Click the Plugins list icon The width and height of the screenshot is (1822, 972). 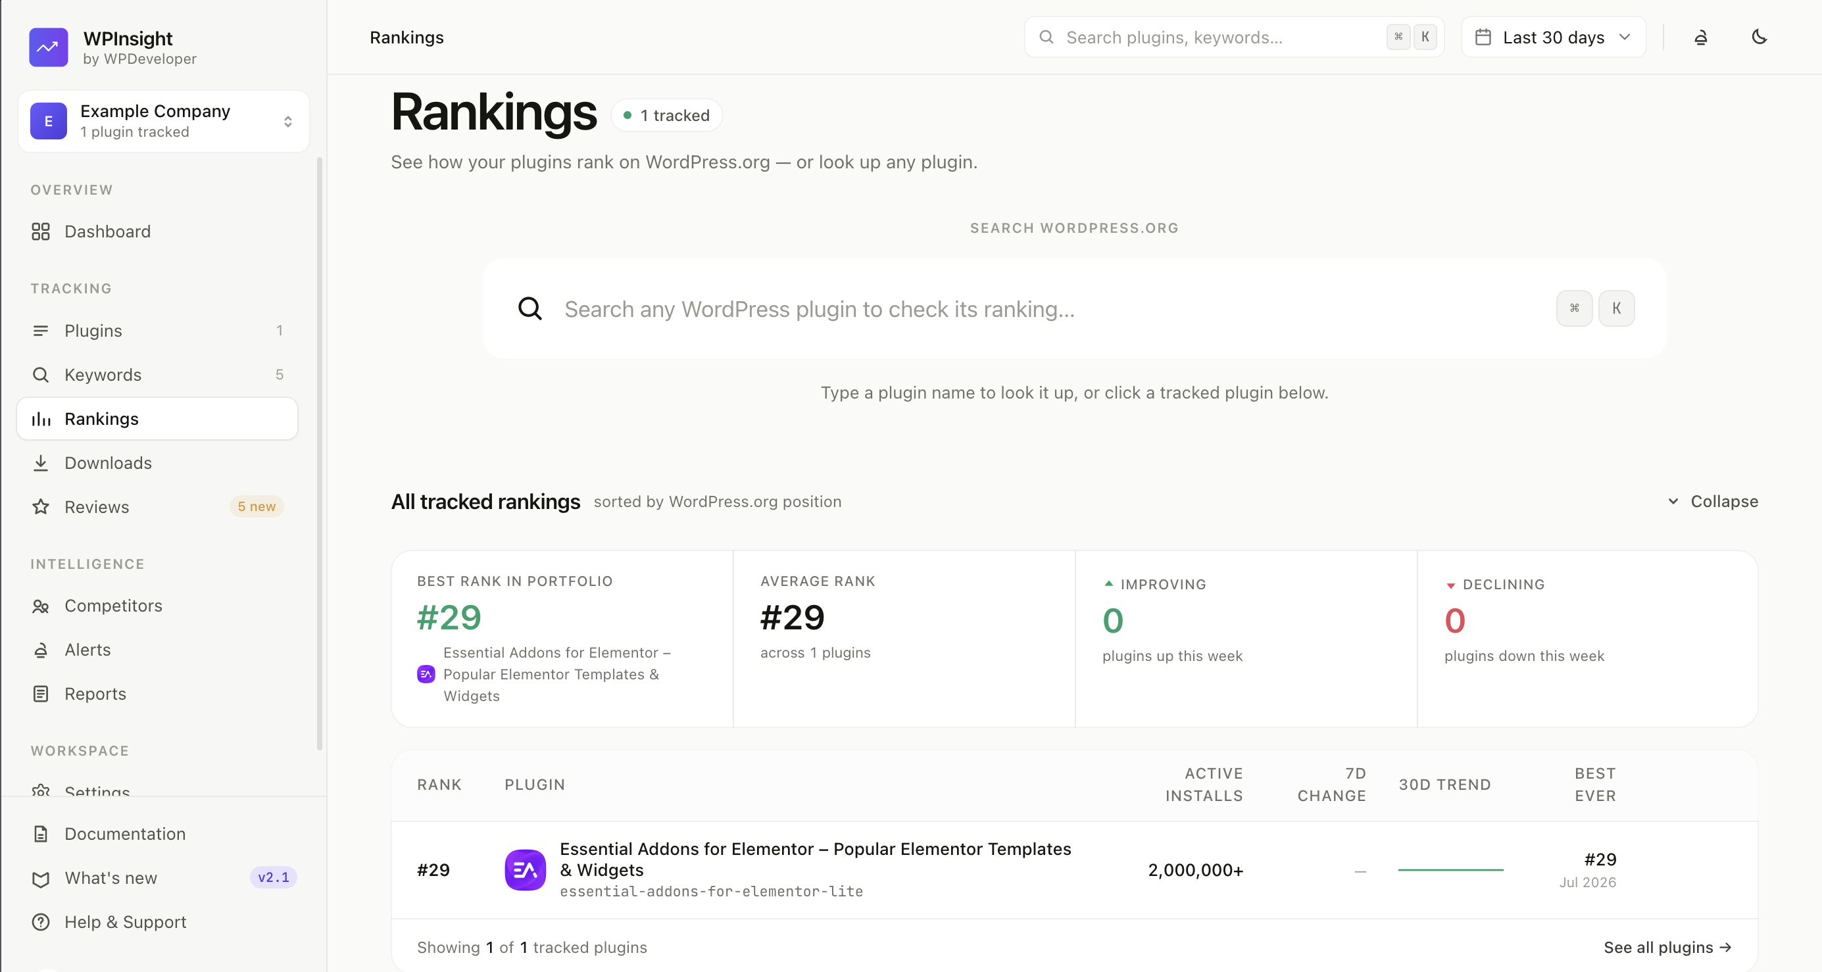(x=40, y=330)
